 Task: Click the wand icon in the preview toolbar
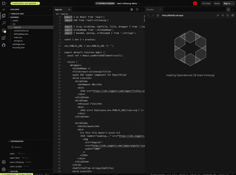click(x=217, y=15)
